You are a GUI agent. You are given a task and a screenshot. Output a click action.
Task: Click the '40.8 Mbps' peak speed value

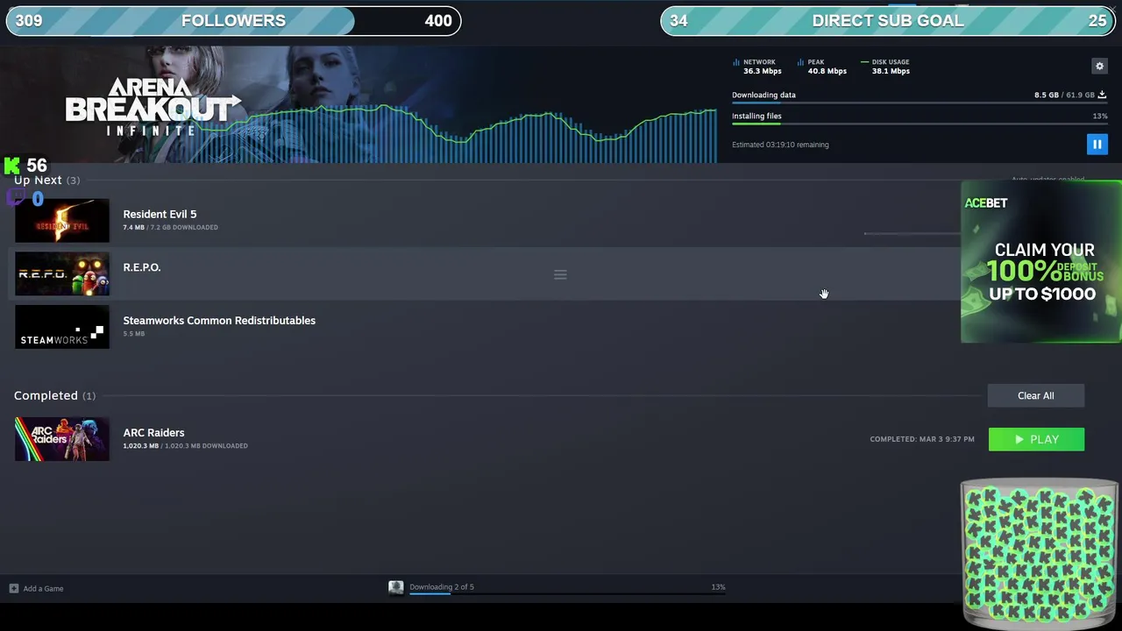[x=827, y=71]
